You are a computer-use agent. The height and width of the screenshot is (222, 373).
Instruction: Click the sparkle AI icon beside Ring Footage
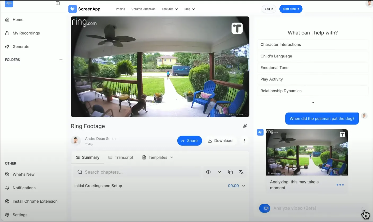[245, 126]
